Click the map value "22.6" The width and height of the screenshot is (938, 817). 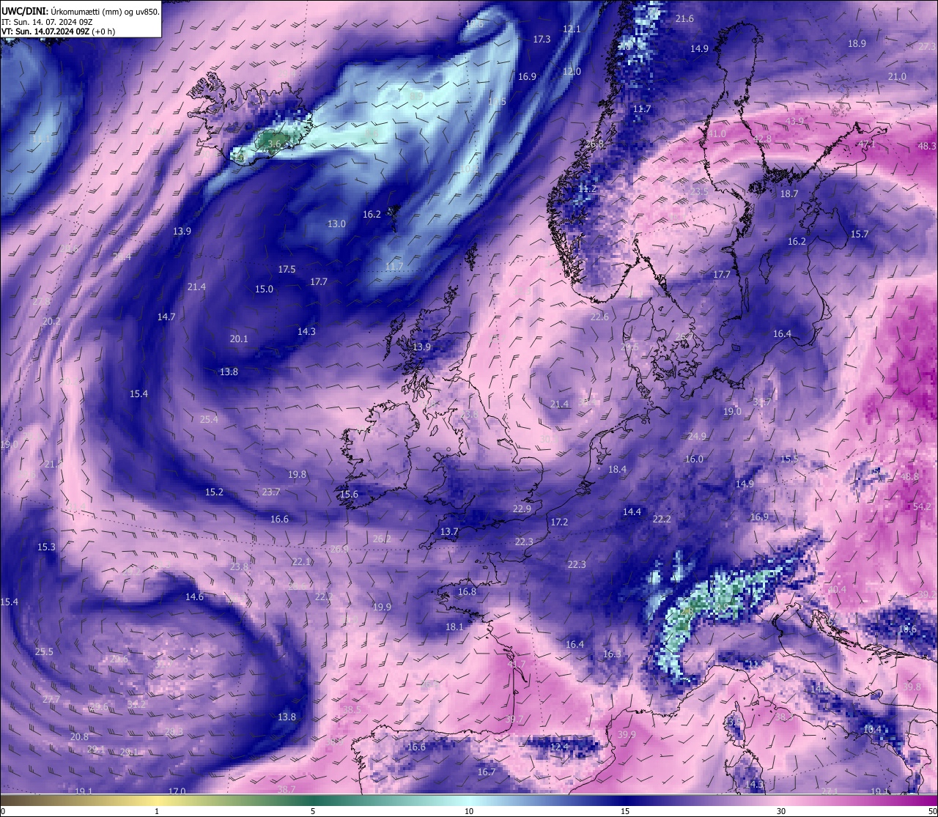coord(599,317)
